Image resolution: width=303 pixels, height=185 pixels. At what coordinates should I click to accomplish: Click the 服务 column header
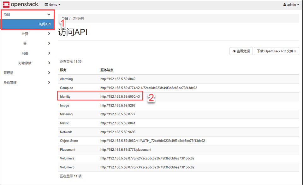point(63,70)
